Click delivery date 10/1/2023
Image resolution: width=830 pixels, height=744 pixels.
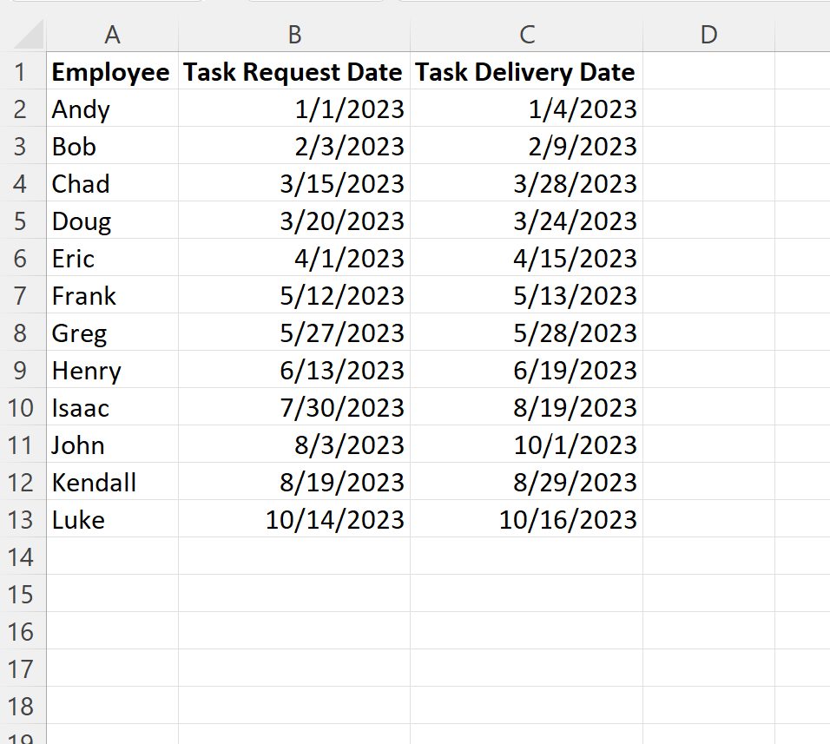coord(527,445)
